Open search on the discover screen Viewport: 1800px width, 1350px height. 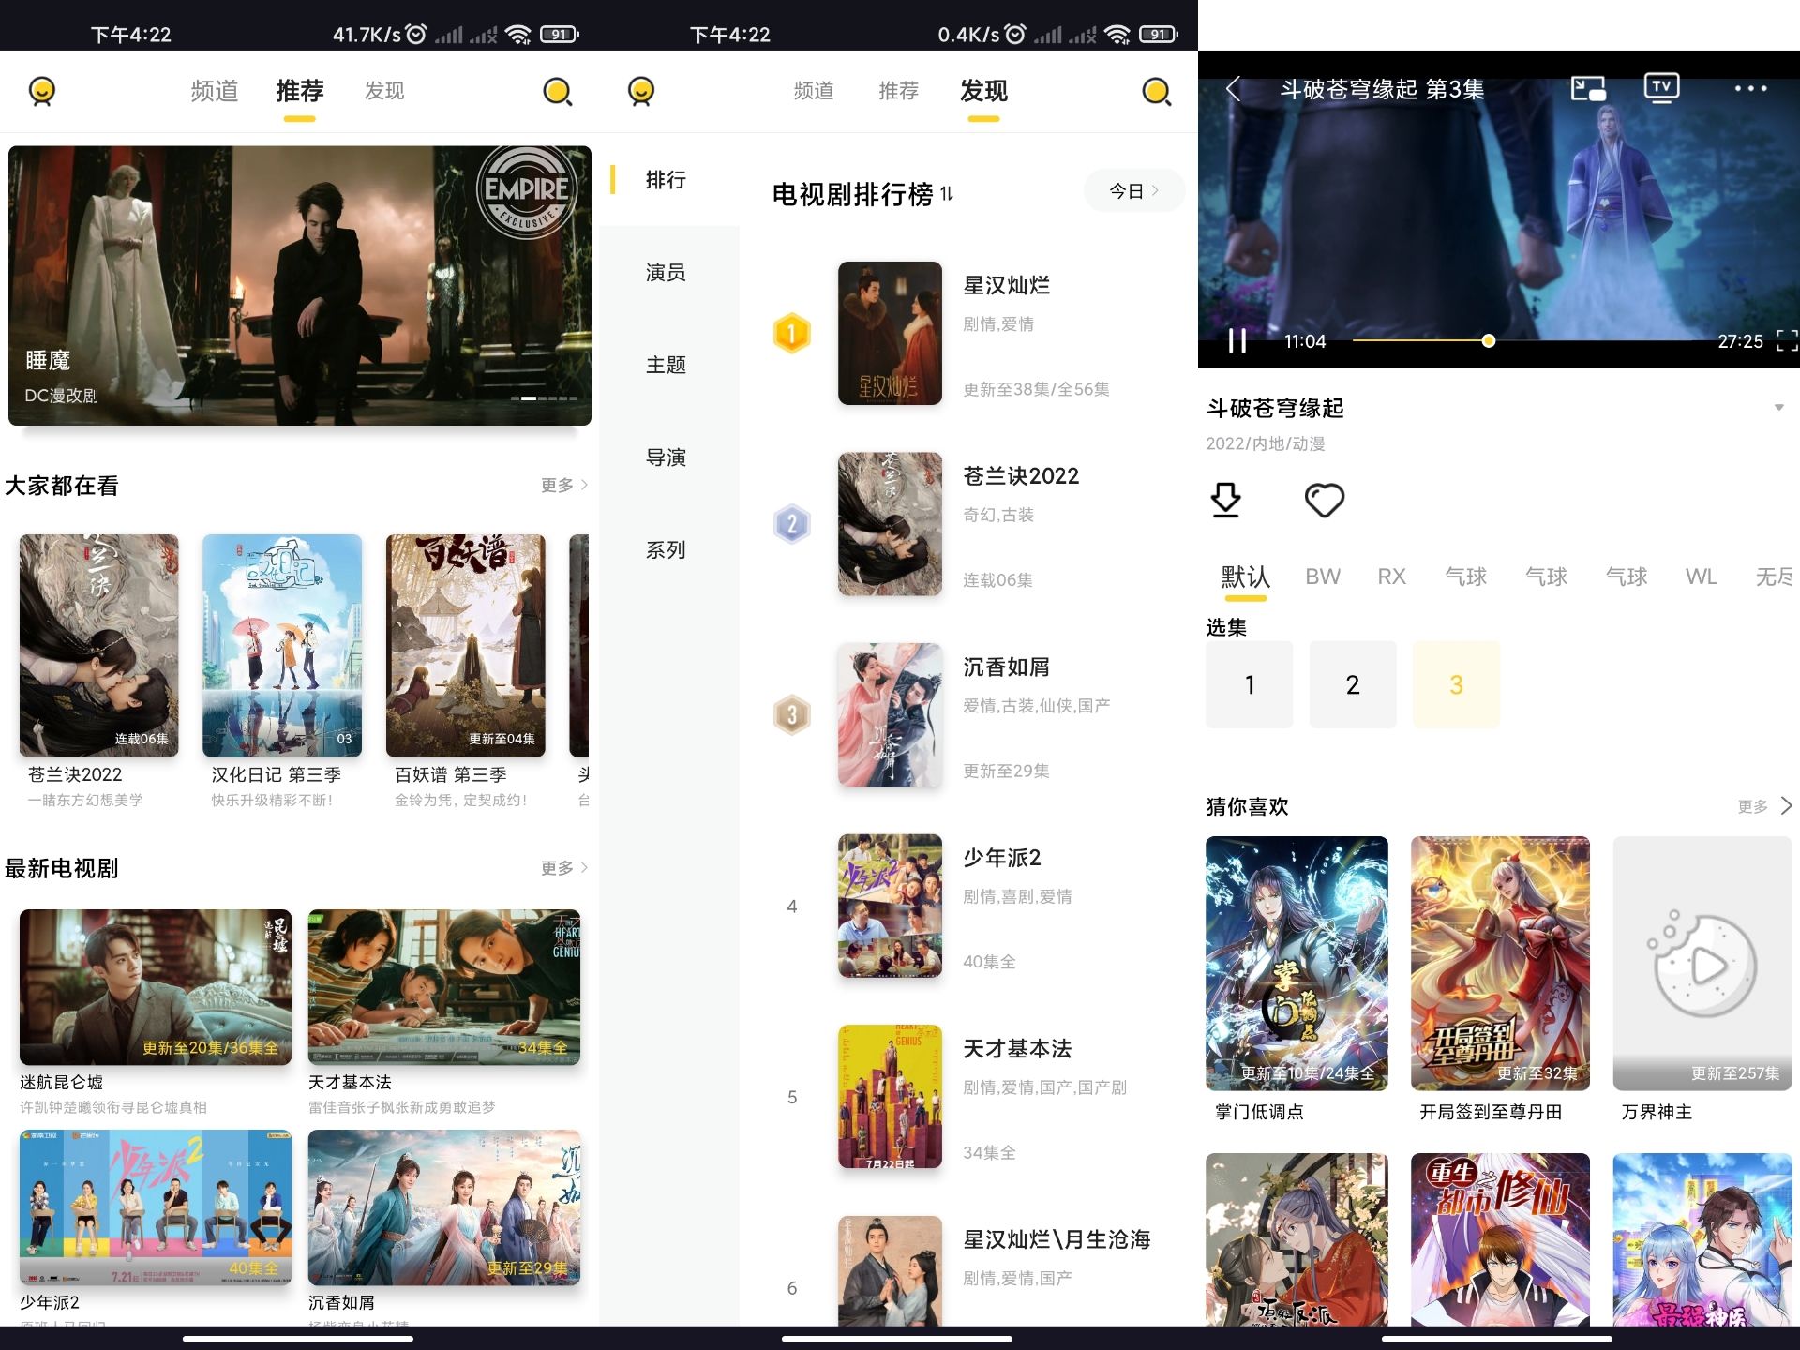click(x=1157, y=91)
